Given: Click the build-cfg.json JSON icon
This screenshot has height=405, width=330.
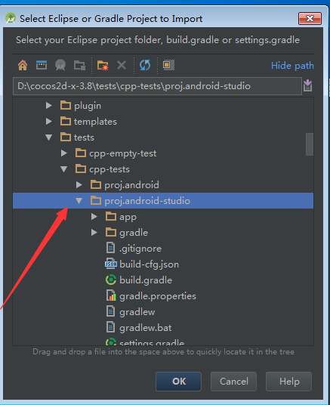Looking at the screenshot, I should (x=111, y=264).
